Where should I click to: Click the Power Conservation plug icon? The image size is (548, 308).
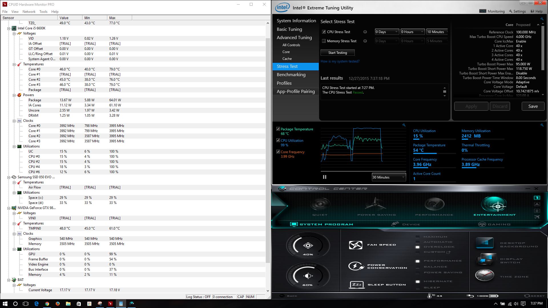(x=356, y=266)
